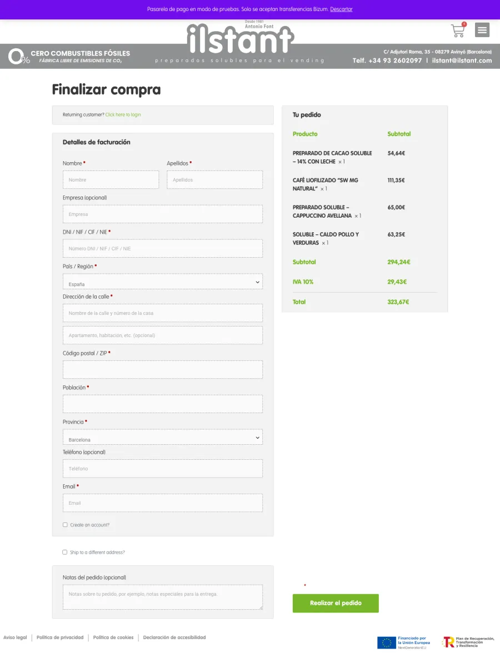Dismiss the test mode banner via Descartar
500x653 pixels.
[341, 9]
